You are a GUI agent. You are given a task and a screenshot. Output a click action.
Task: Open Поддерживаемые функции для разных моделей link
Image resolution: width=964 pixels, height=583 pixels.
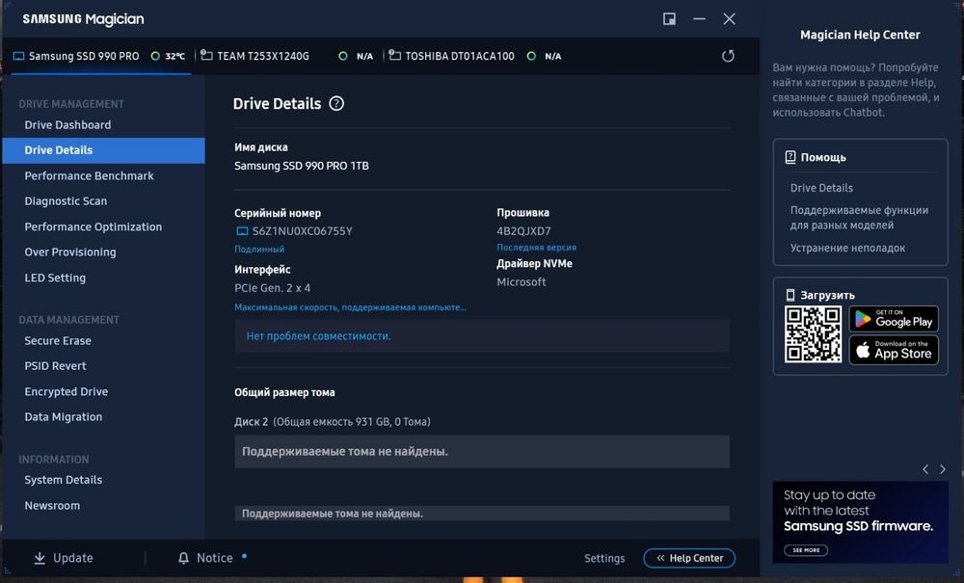click(x=860, y=218)
